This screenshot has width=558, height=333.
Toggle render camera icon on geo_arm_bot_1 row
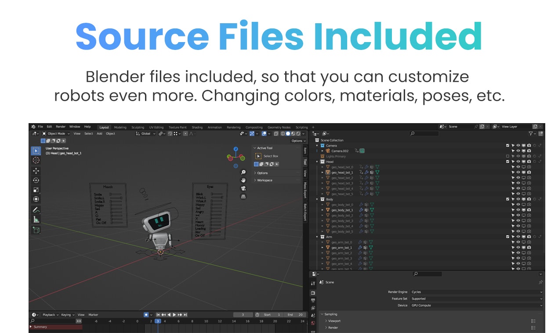tap(529, 248)
